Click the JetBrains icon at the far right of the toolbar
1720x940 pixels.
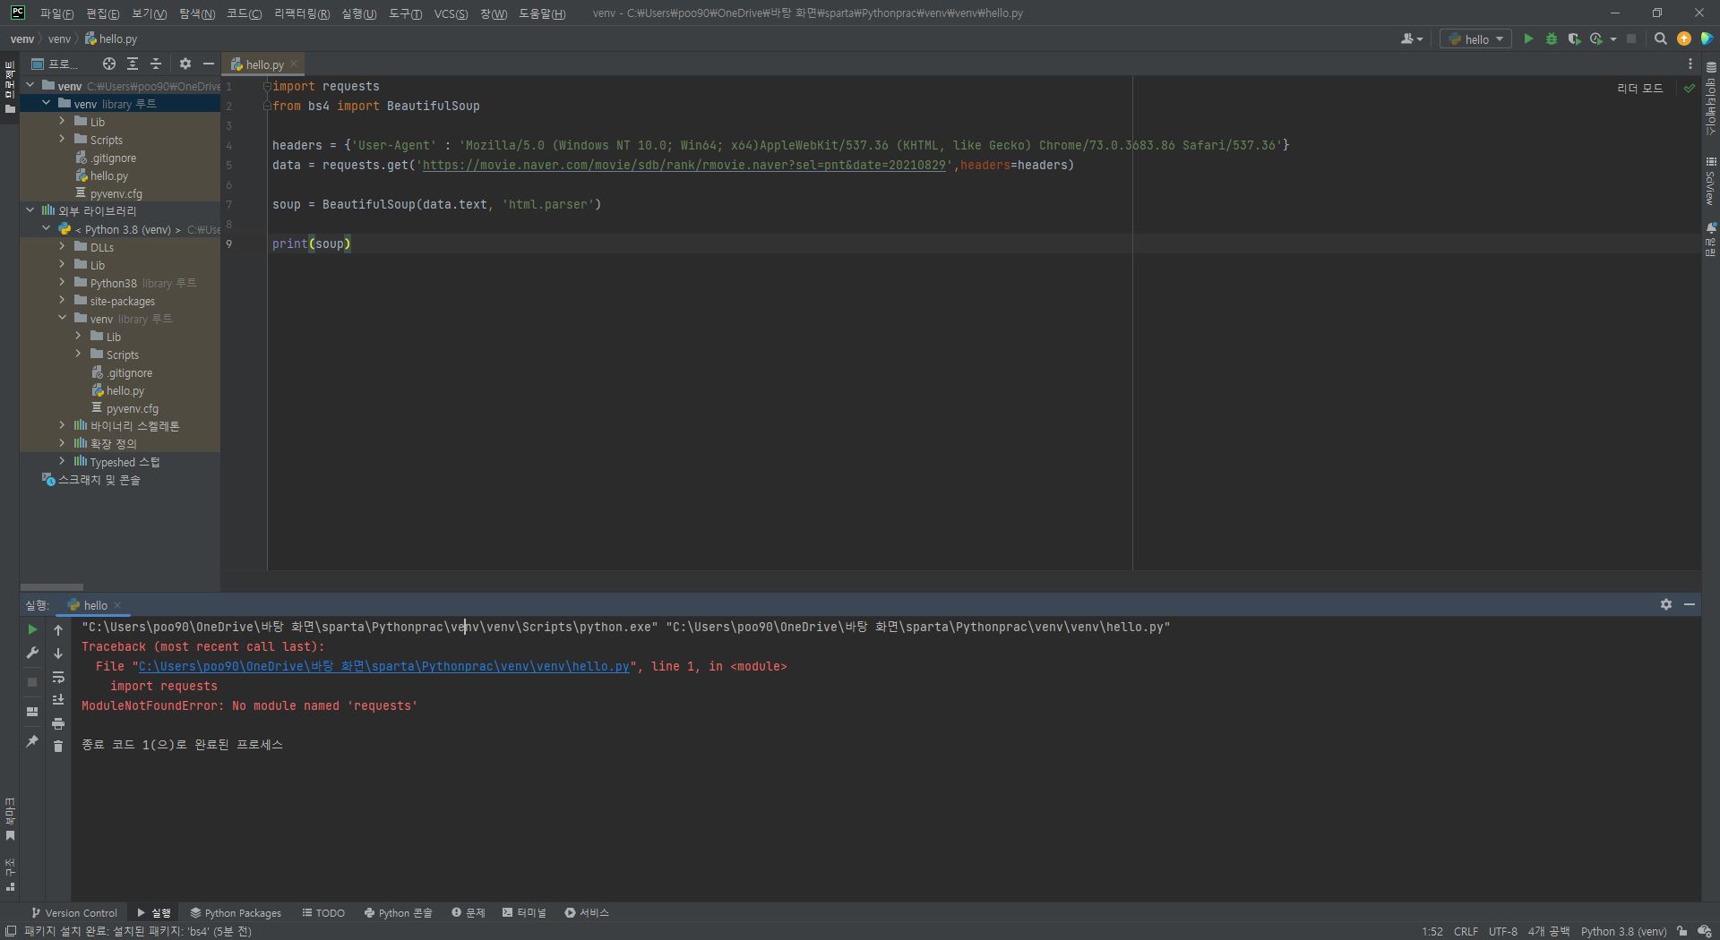point(1707,38)
